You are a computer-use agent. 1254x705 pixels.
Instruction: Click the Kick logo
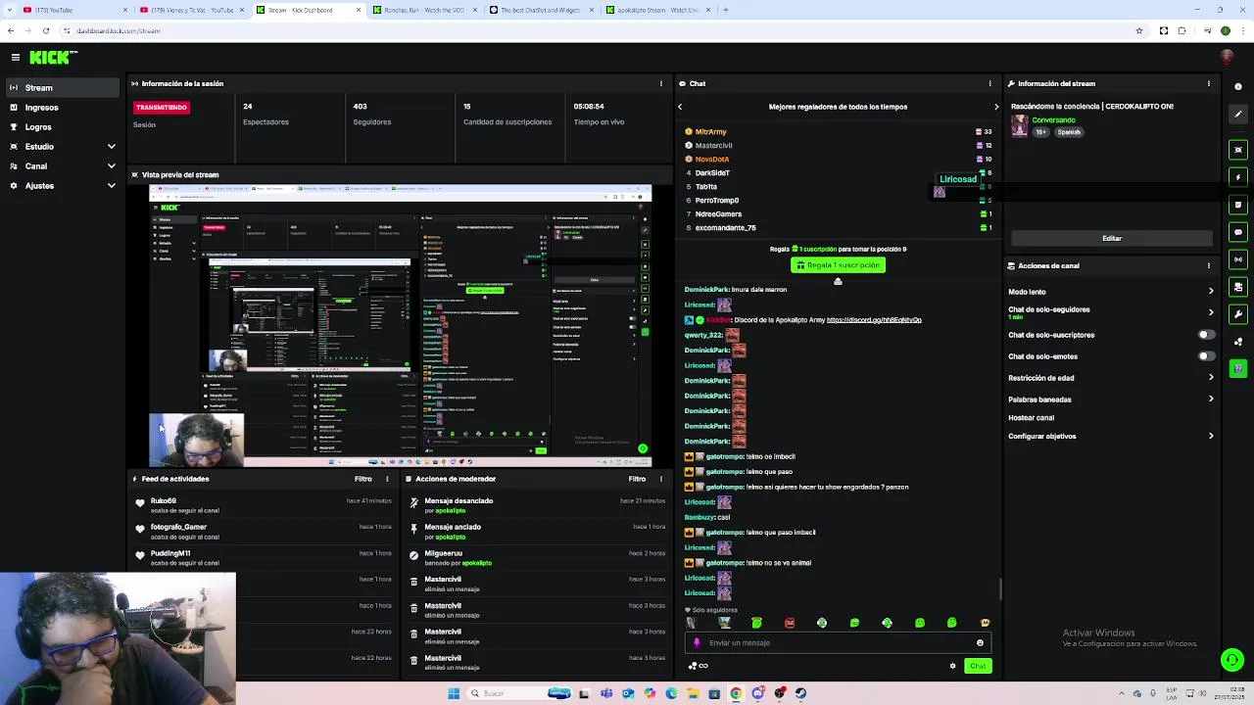49,58
